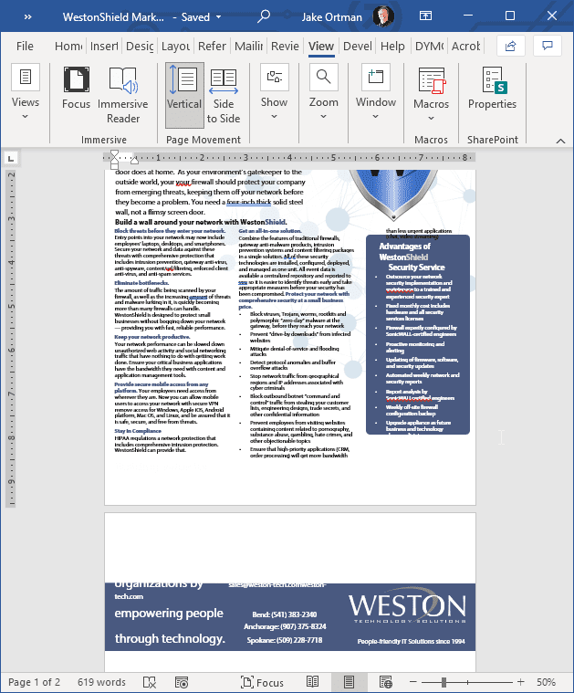Open SharePoint Properties
The width and height of the screenshot is (574, 693).
[492, 88]
